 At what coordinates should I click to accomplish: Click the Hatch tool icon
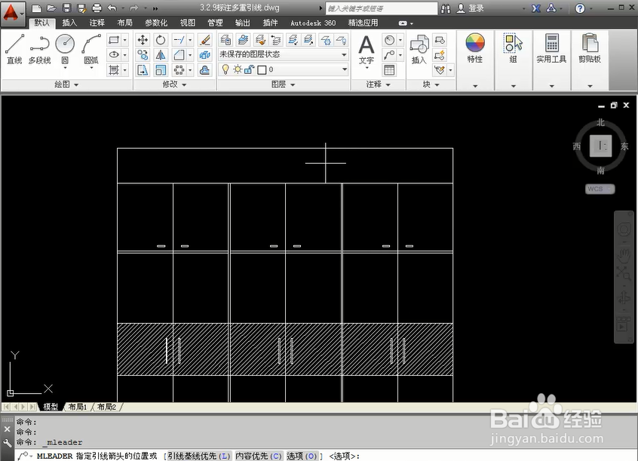[114, 70]
